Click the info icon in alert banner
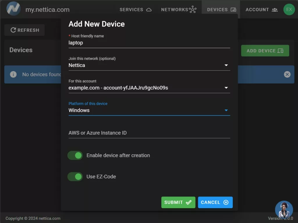This screenshot has height=223, width=298. (x=13, y=75)
